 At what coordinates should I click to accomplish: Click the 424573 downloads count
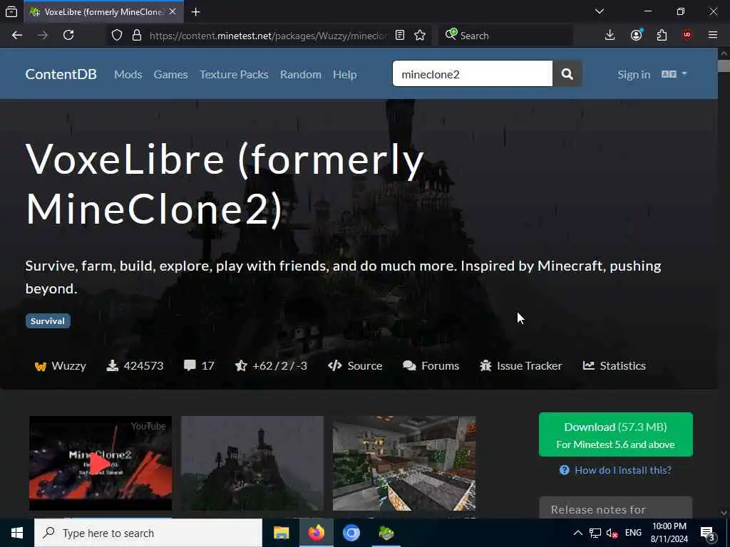(135, 365)
